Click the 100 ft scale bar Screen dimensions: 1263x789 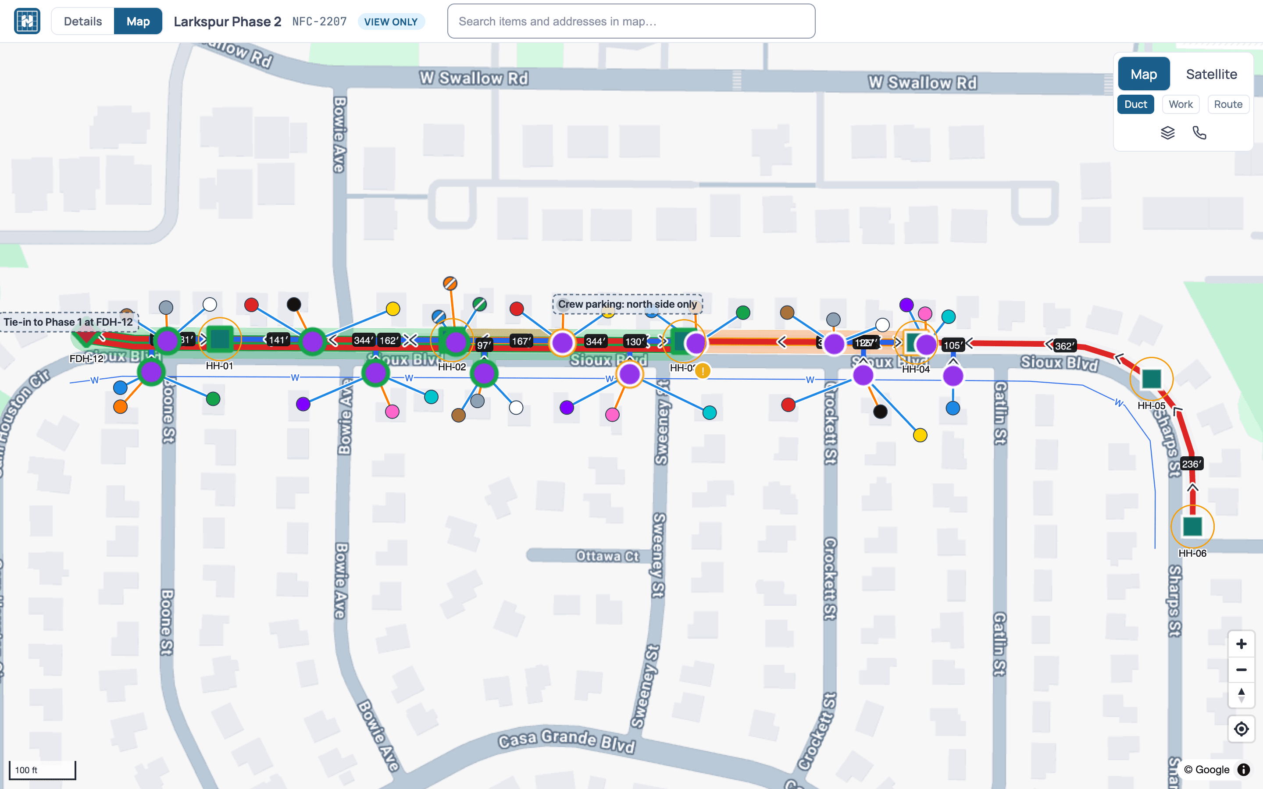tap(42, 770)
